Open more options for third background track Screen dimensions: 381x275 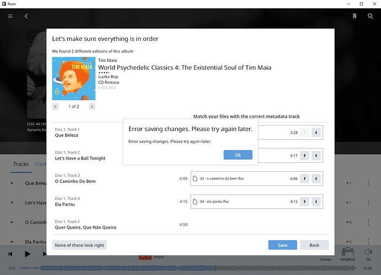point(368,223)
